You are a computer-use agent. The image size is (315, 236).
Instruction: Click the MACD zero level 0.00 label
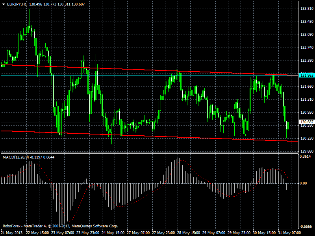[303, 183]
